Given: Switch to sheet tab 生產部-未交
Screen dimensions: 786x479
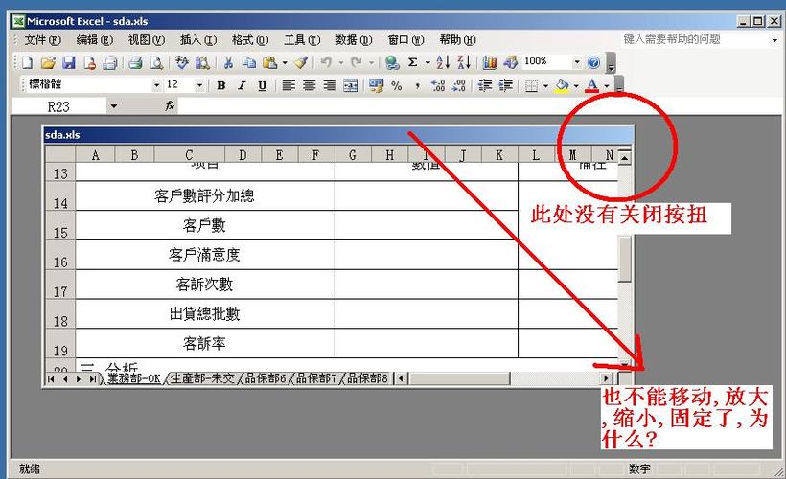Looking at the screenshot, I should point(202,378).
